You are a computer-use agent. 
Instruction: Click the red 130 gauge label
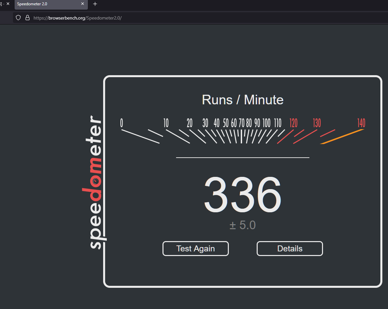tap(317, 123)
